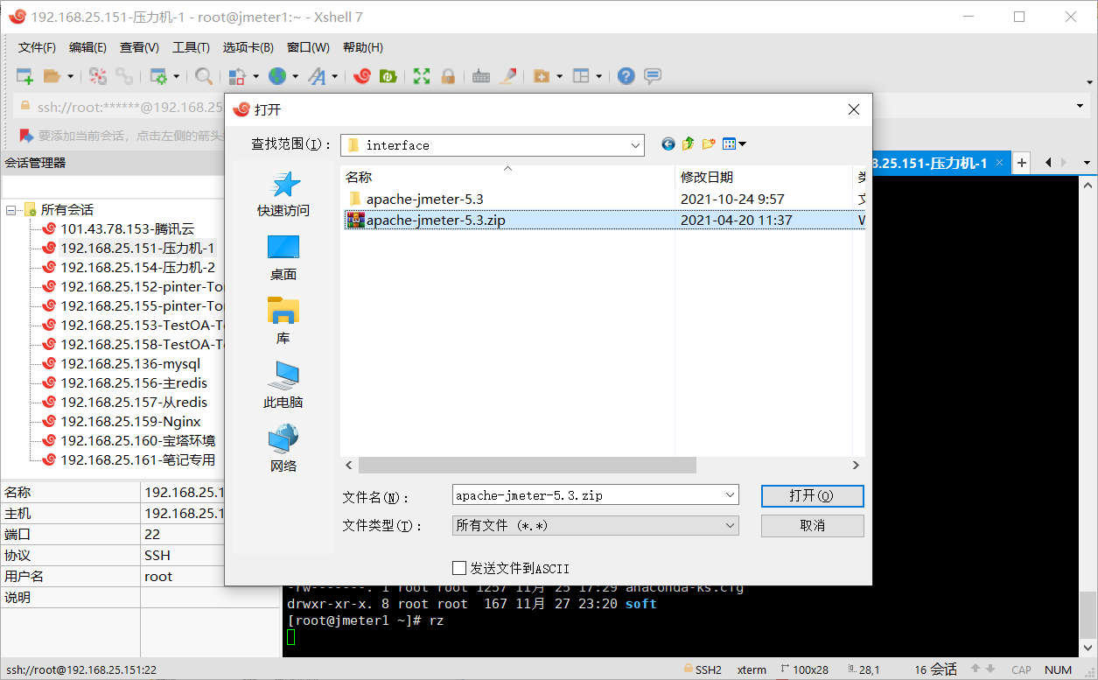
Task: Expand the 文件名 combo box dropdown
Action: 731,495
